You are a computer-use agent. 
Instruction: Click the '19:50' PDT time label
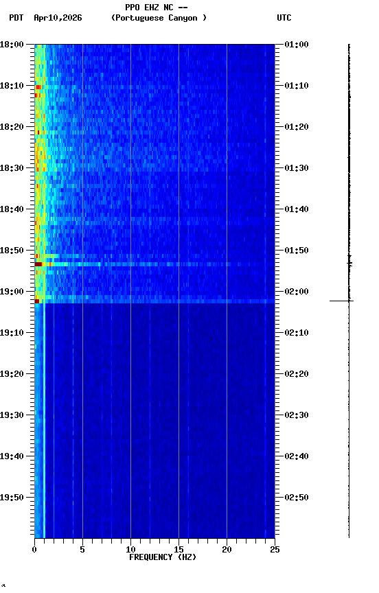tap(12, 498)
